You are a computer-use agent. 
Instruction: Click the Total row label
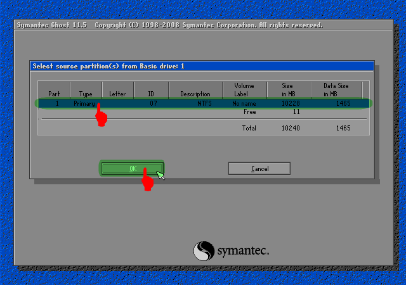249,128
